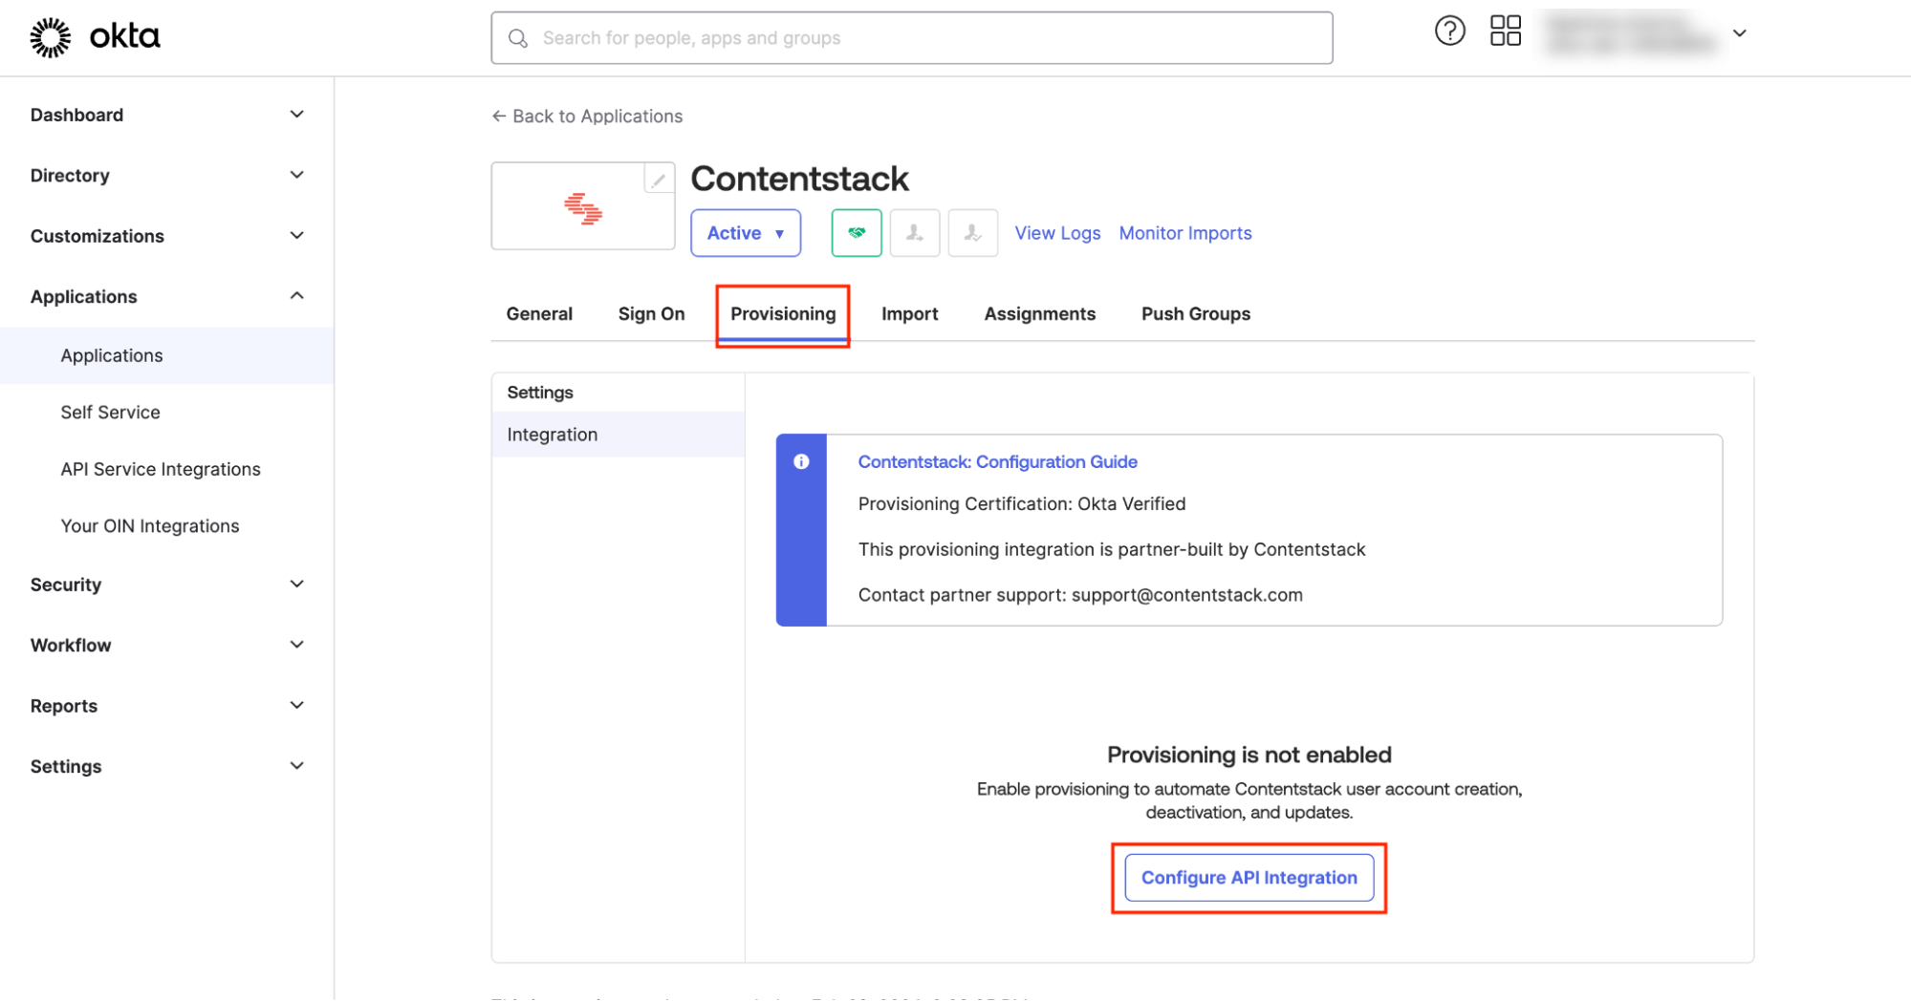Click the second user push icon button
This screenshot has width=1911, height=1001.
[972, 233]
